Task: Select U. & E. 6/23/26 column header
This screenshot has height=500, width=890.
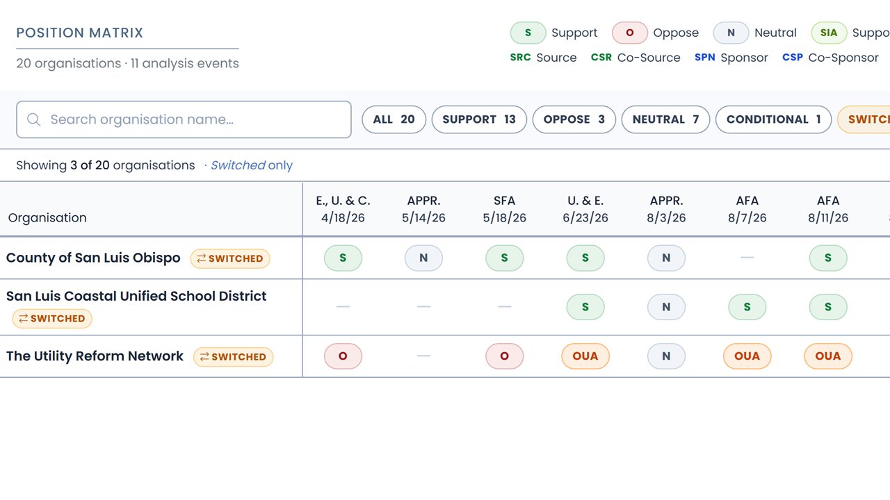Action: 585,209
